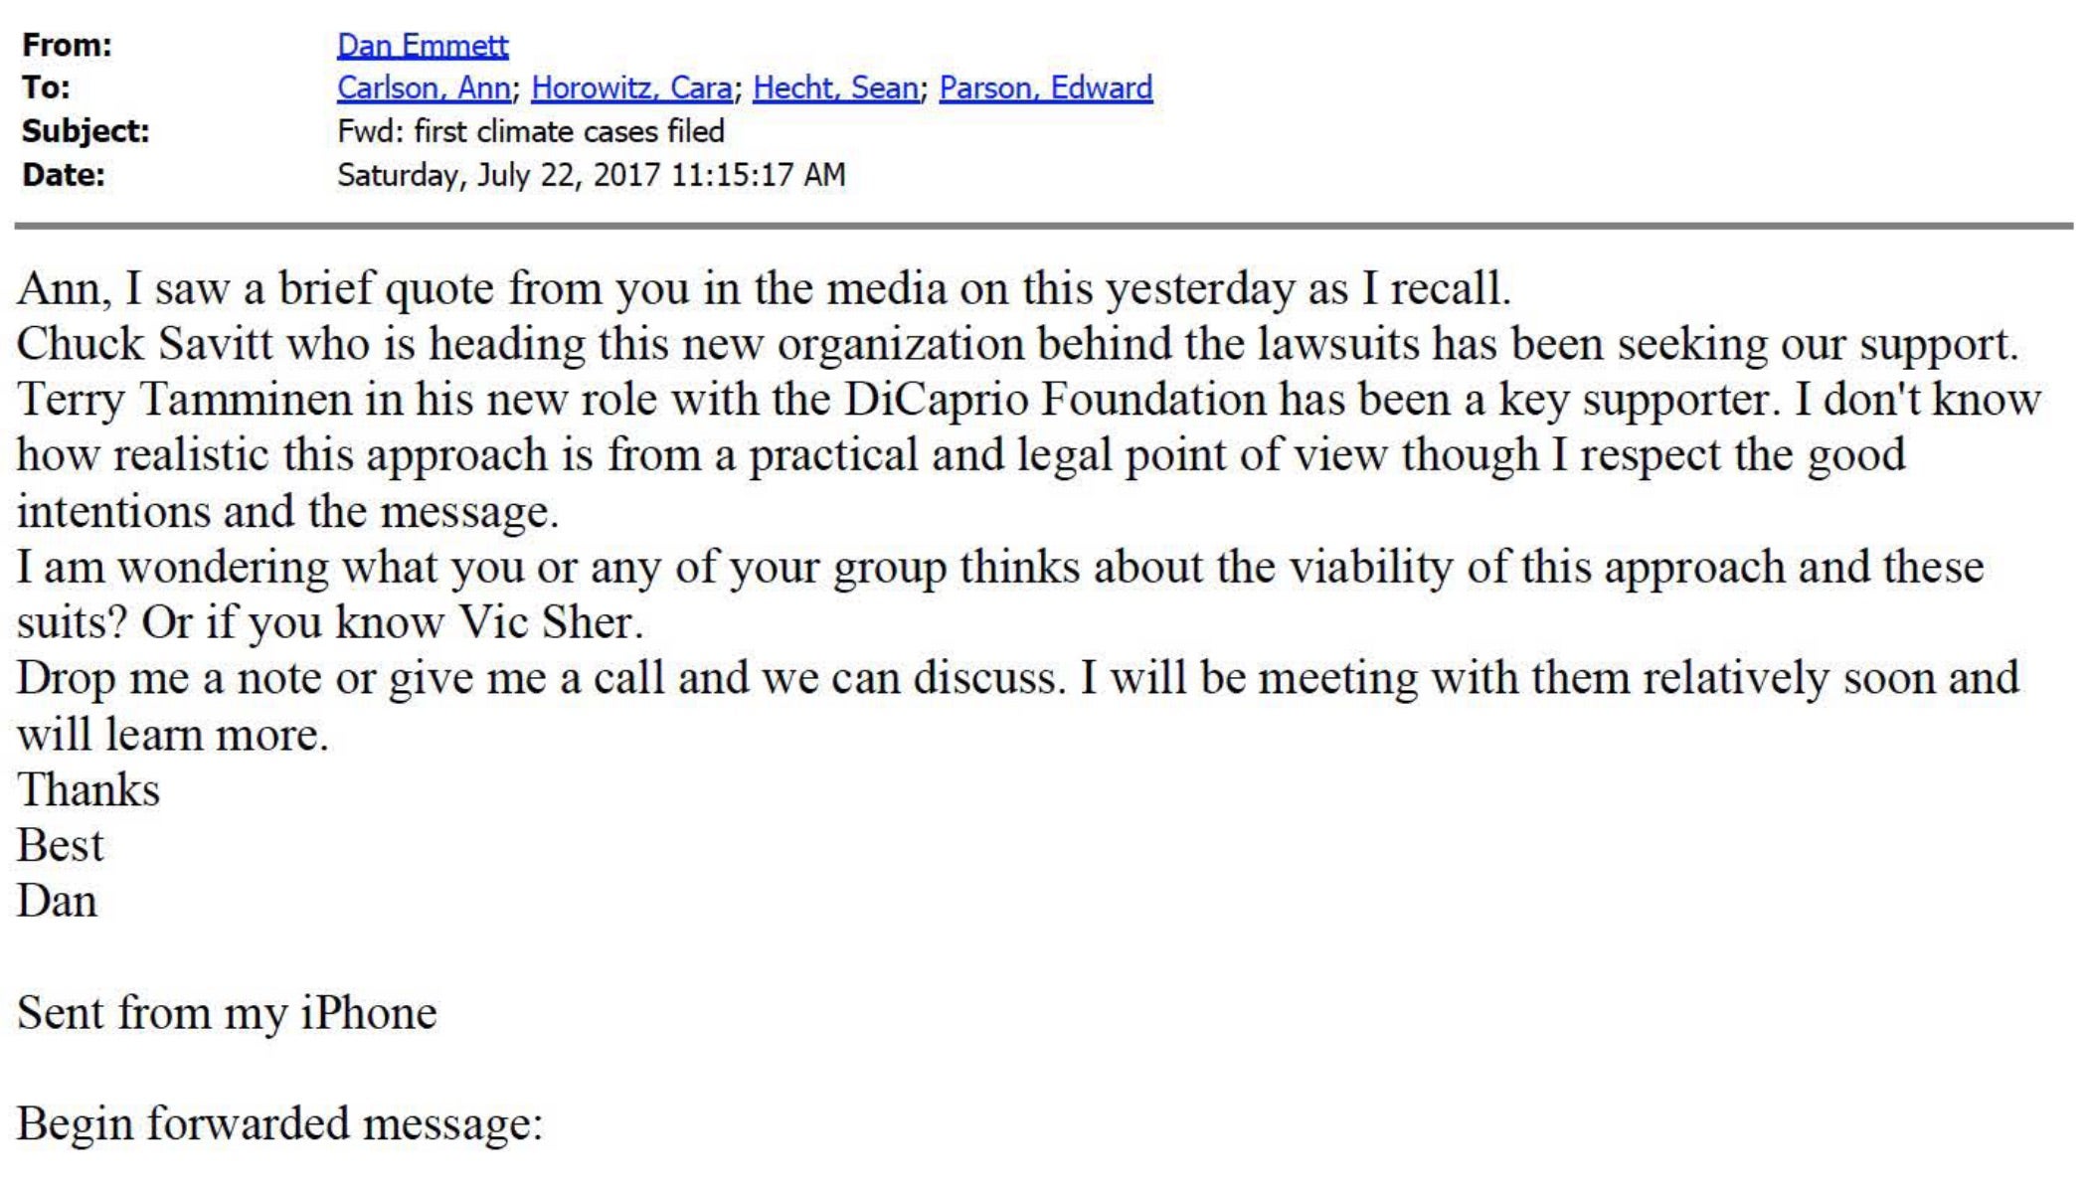The image size is (2088, 1191).
Task: Click the Subject: header label
Action: tap(86, 131)
